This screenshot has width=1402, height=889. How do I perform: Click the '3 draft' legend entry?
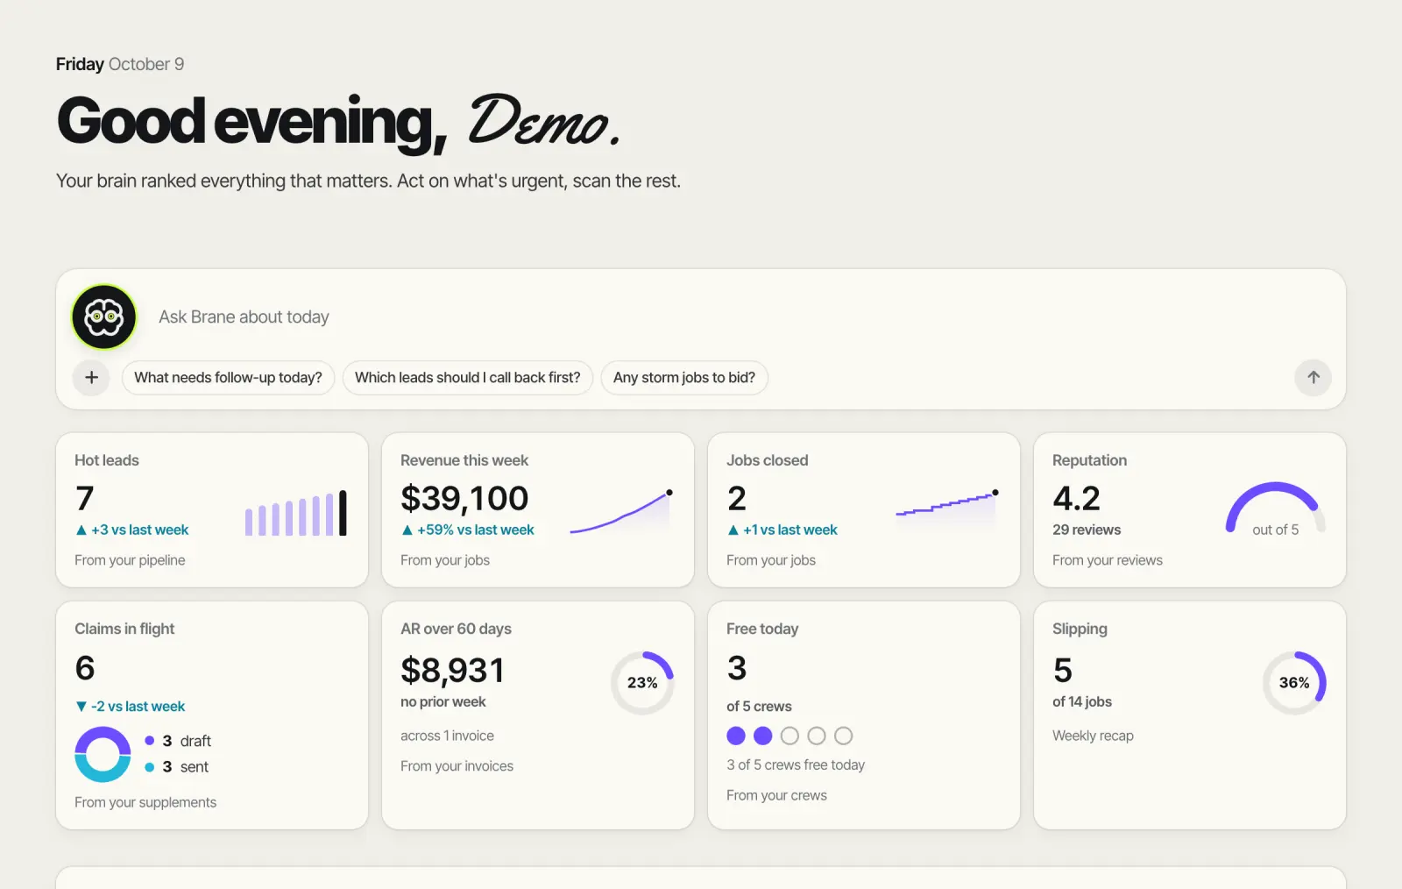(x=178, y=741)
